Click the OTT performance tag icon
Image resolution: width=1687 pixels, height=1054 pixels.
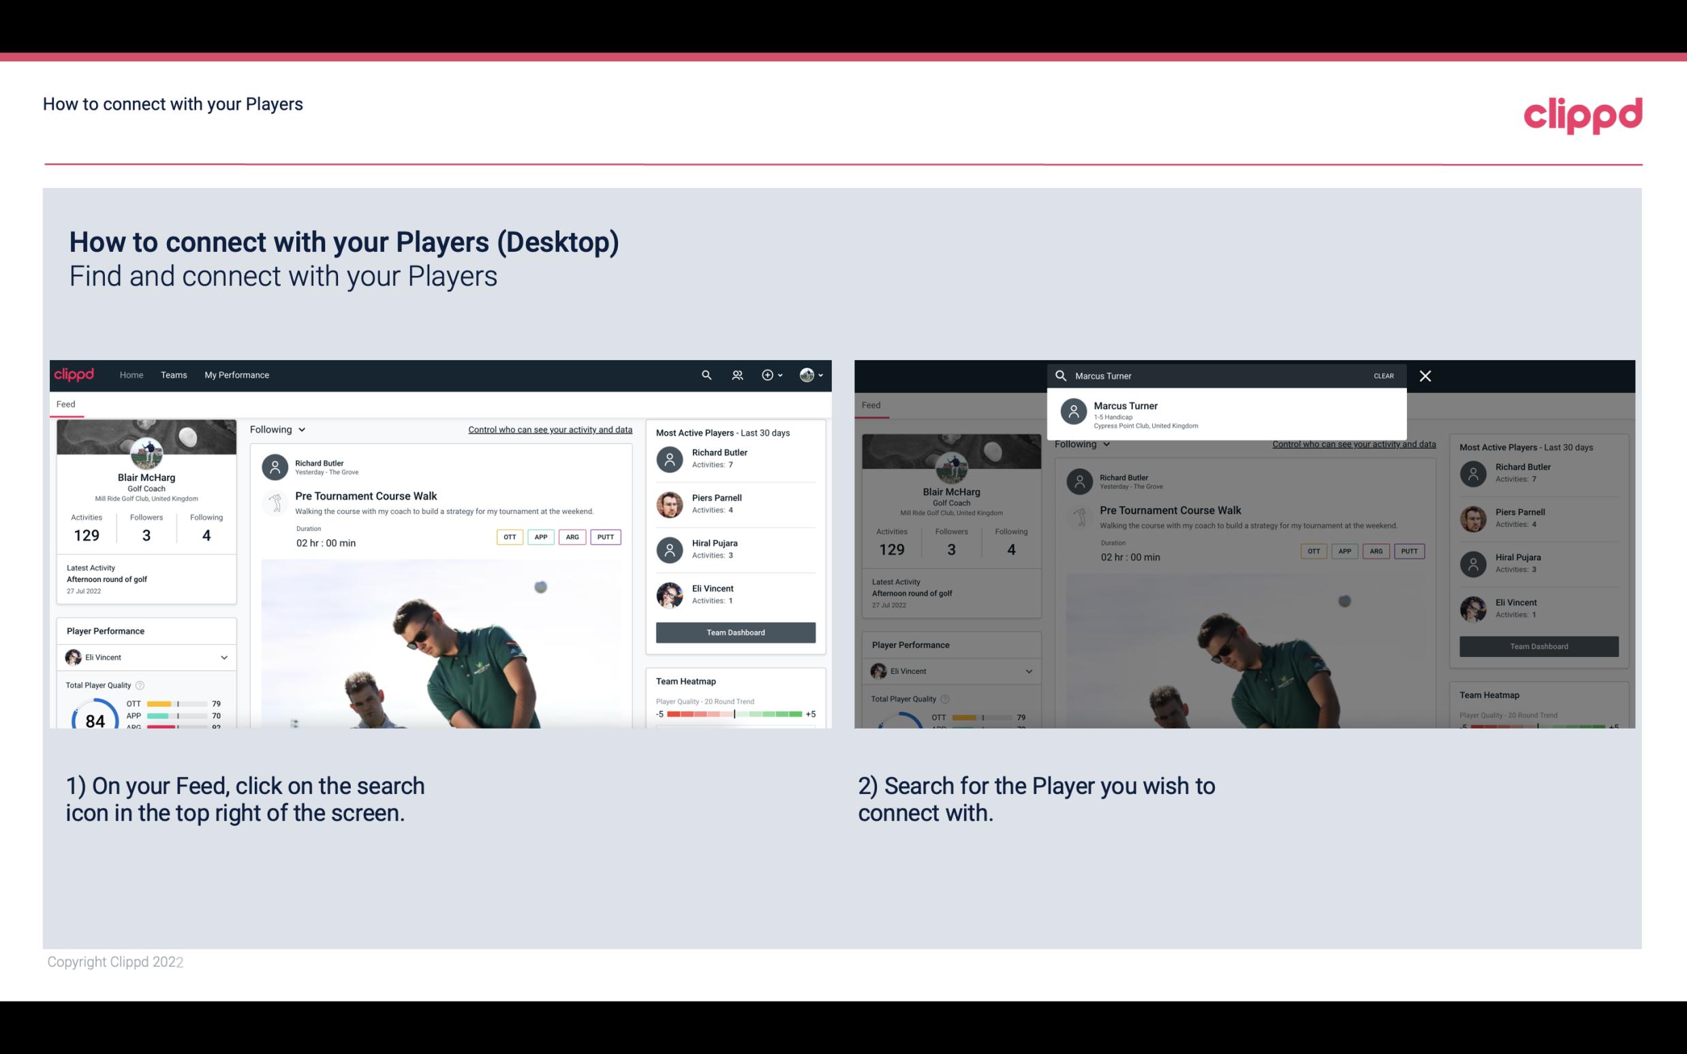(x=509, y=537)
